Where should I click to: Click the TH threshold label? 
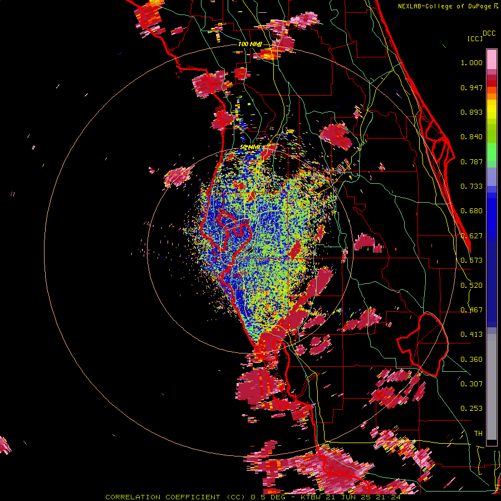point(478,434)
